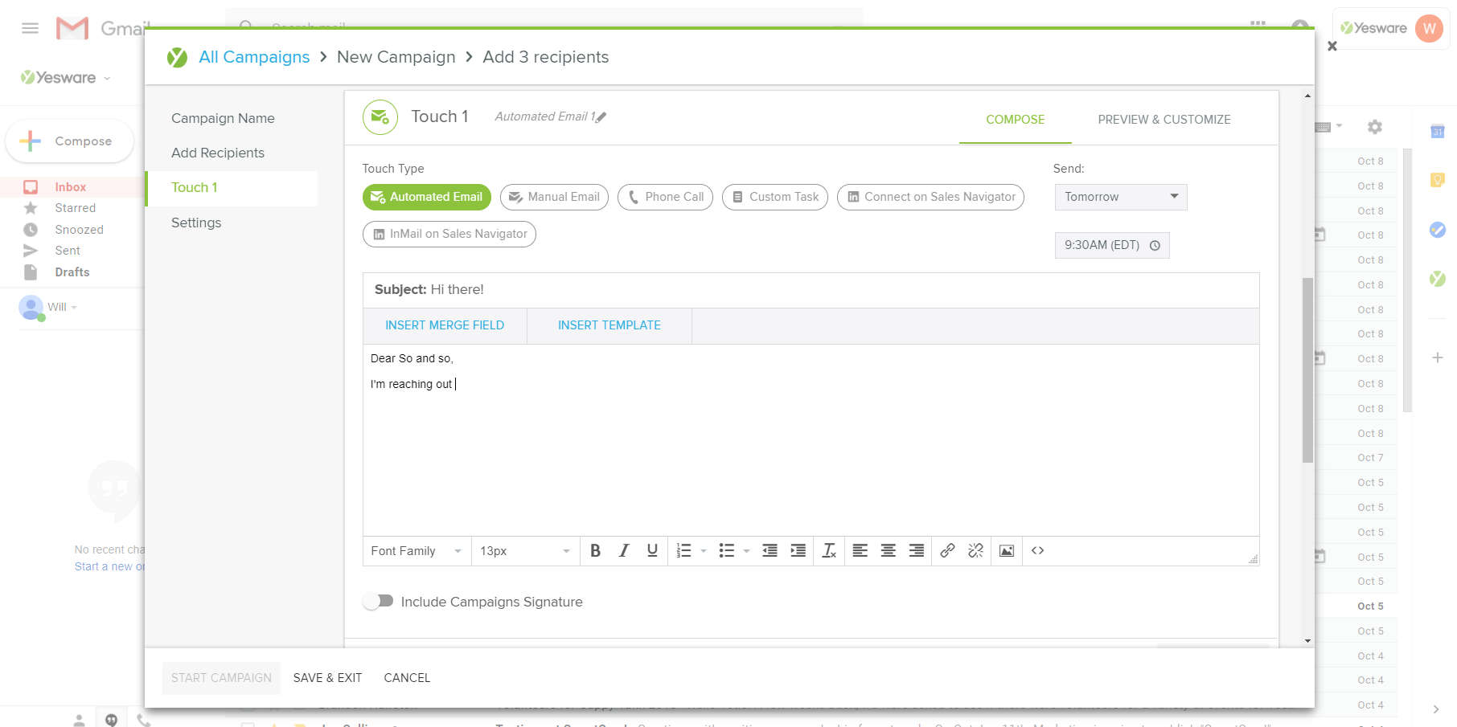Open the 9:30AM send time picker
The height and width of the screenshot is (727, 1457).
click(1112, 245)
